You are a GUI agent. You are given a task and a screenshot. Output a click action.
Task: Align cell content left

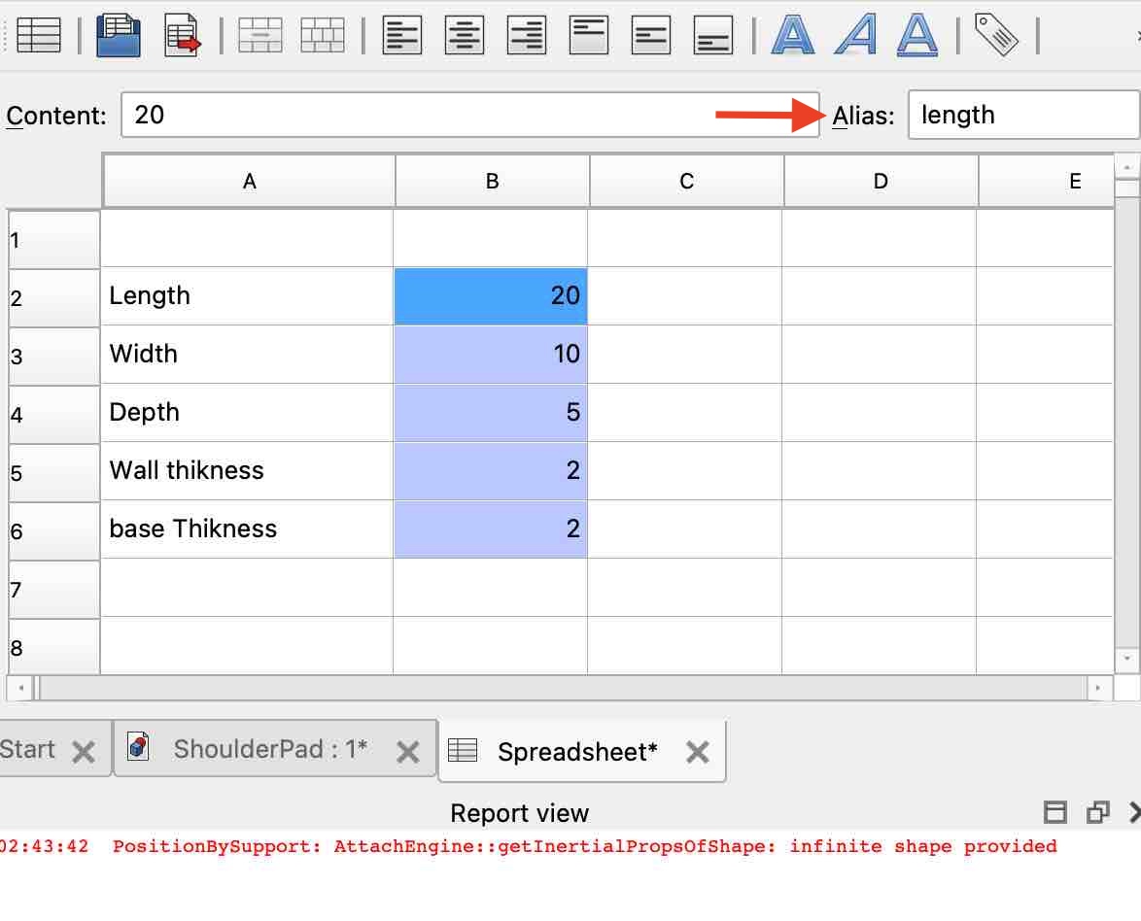pos(402,36)
